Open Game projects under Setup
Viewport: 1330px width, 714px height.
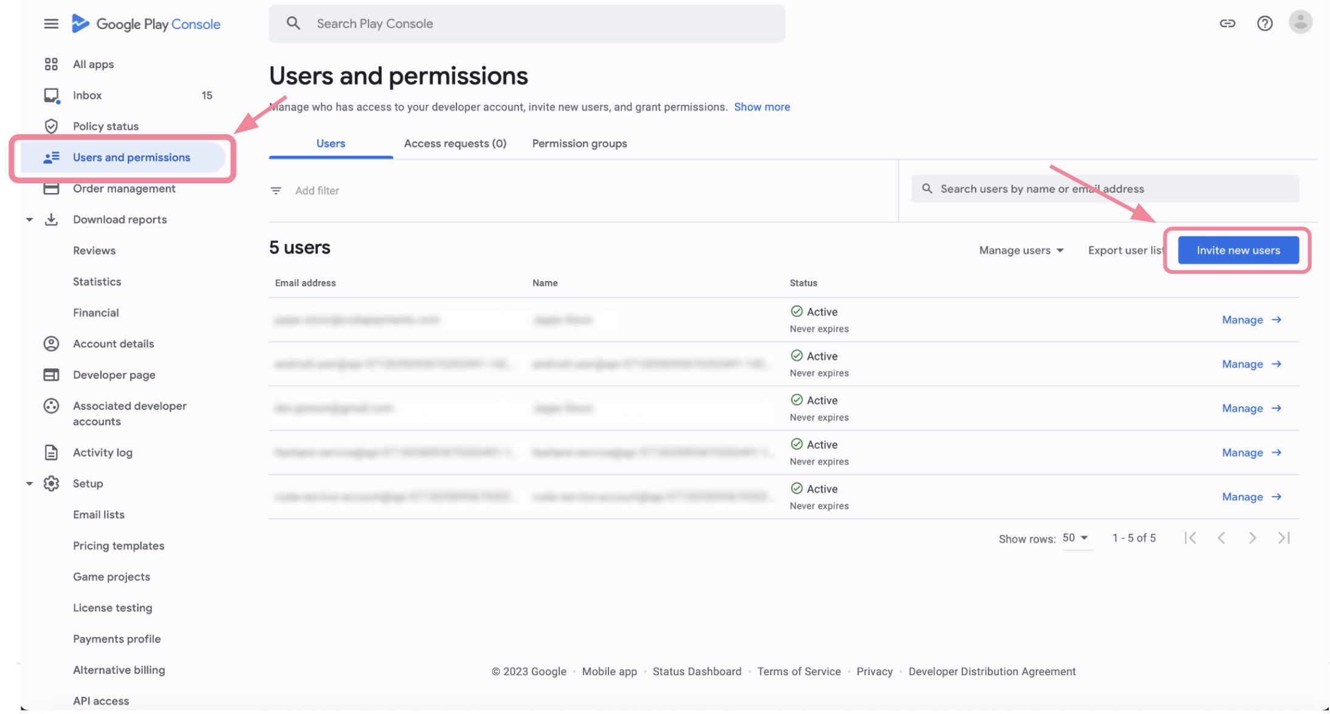(x=111, y=577)
